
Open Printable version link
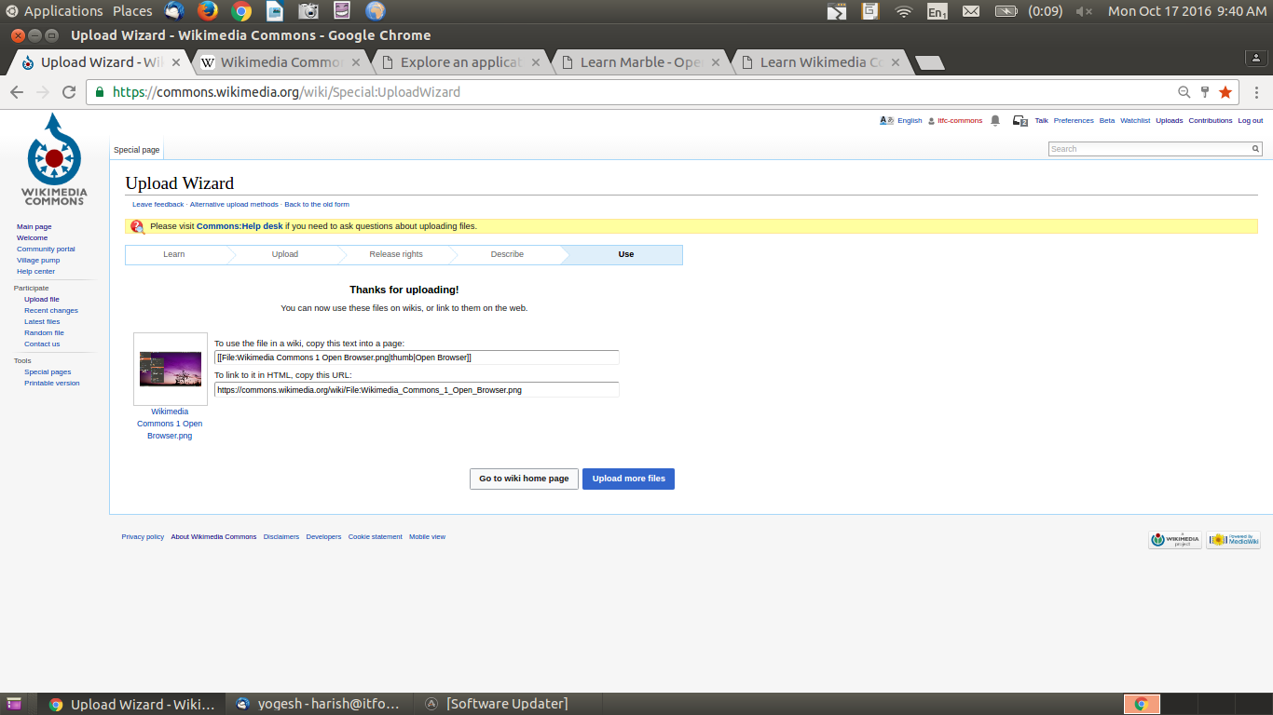pos(52,384)
